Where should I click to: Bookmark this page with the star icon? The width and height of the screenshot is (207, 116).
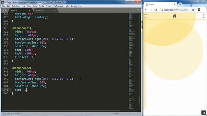193,10
